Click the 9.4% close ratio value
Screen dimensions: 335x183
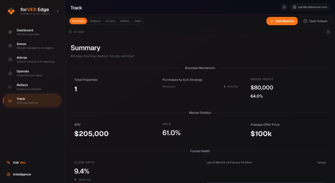click(x=81, y=171)
